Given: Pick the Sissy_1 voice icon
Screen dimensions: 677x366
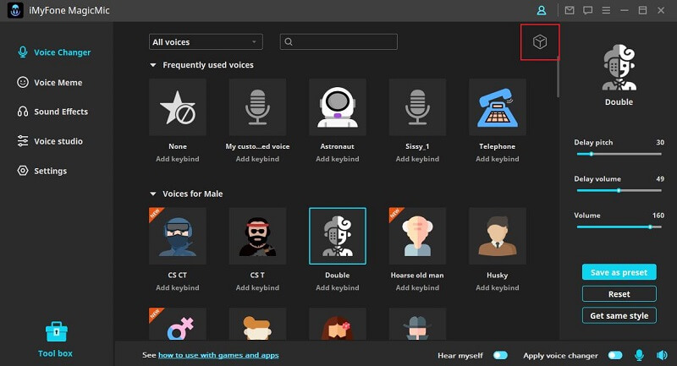Looking at the screenshot, I should [x=417, y=107].
